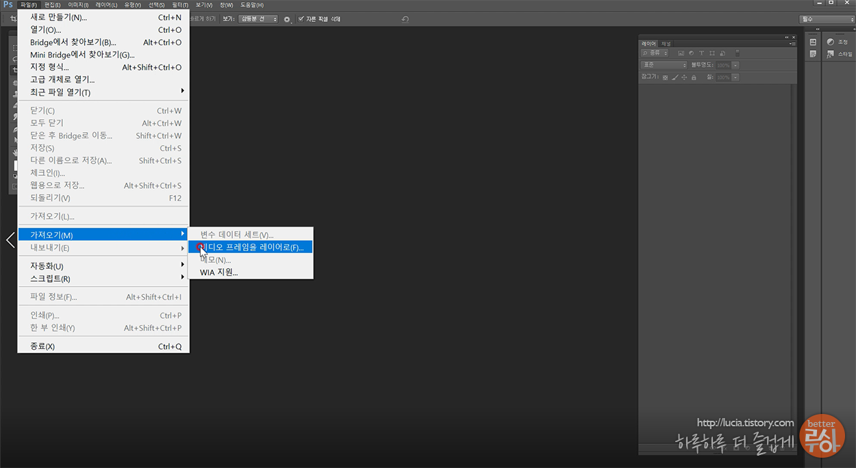Choose Bridge에서 찾아보기(B)... menu item
856x468 pixels.
click(103, 42)
